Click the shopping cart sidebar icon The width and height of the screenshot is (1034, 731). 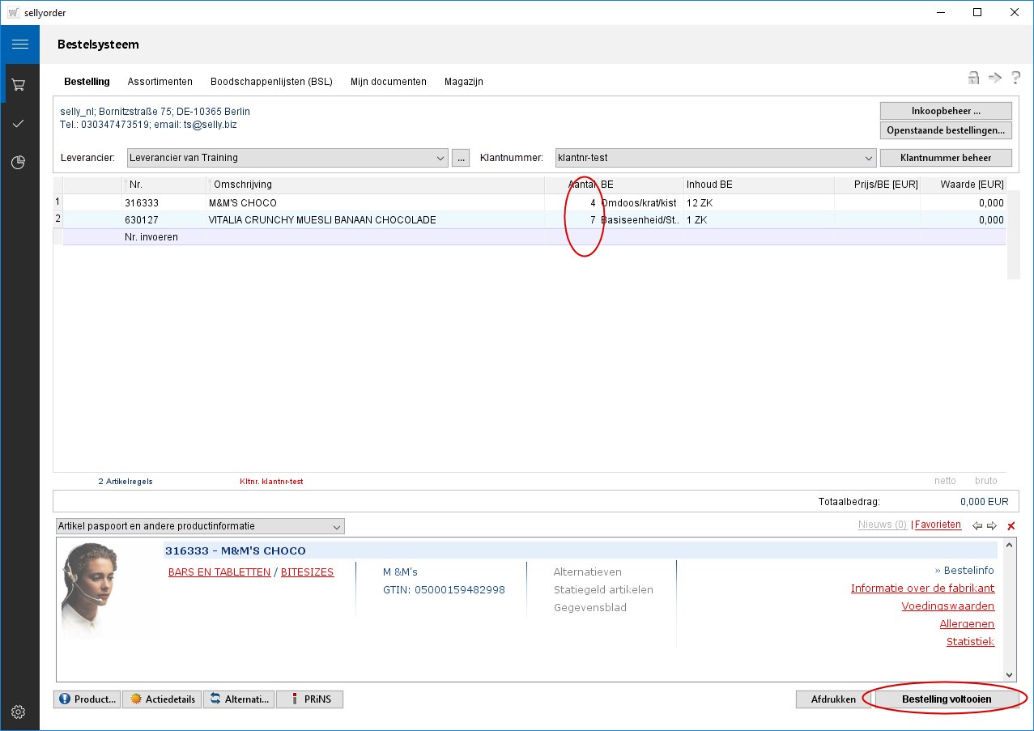click(19, 84)
